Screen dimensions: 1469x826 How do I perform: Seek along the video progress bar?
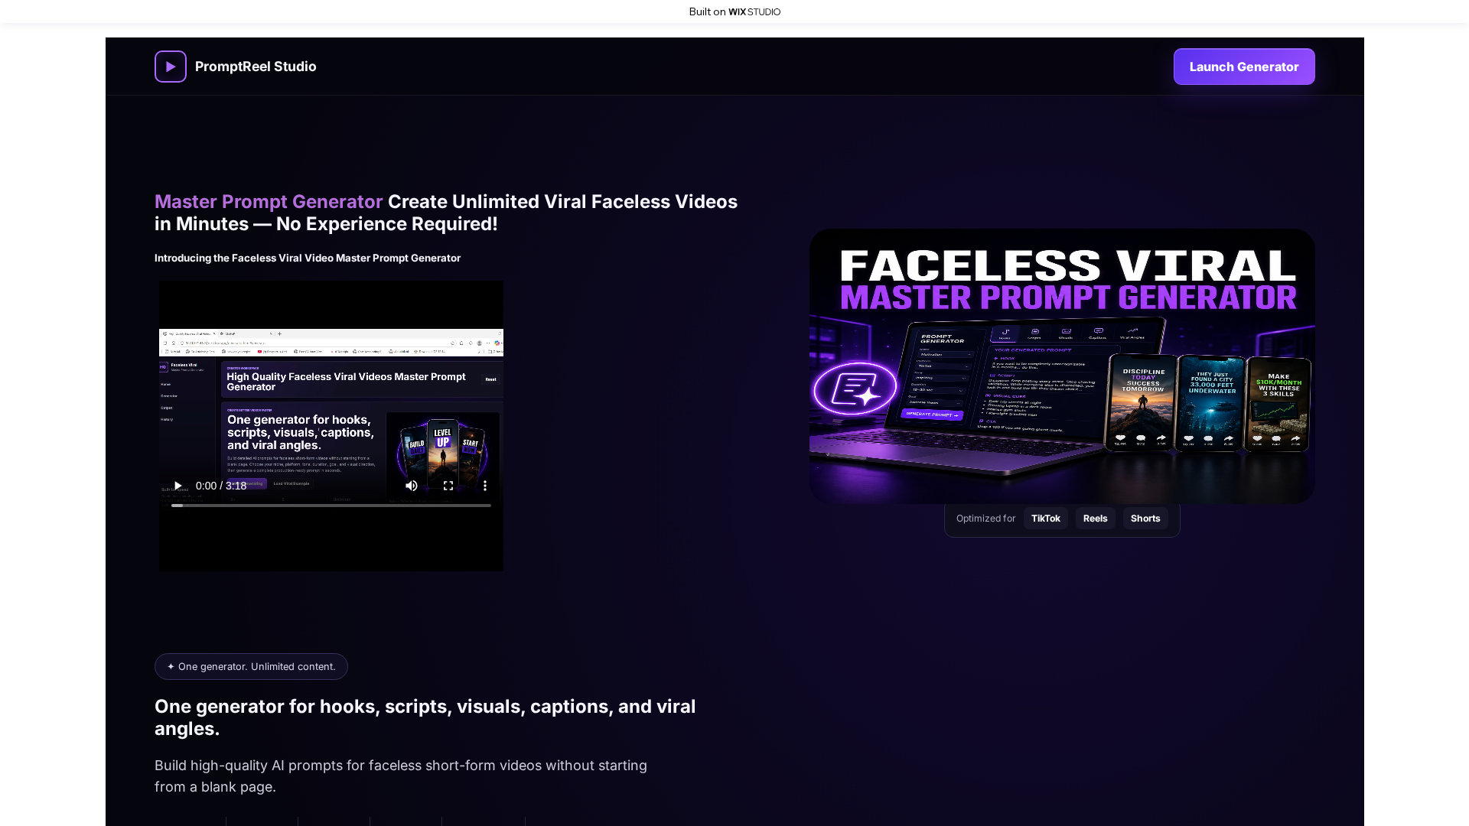(x=331, y=506)
